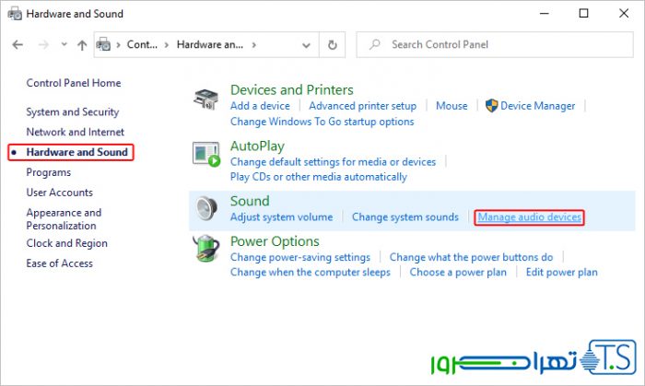Click the Power Options battery icon

point(205,250)
